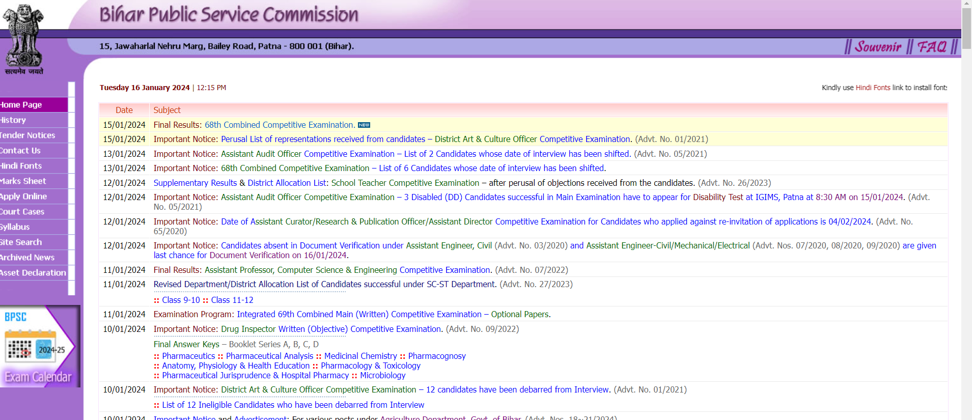Open Pharmaceutical Analysis answer key
Screen dimensions: 972x420
point(269,356)
